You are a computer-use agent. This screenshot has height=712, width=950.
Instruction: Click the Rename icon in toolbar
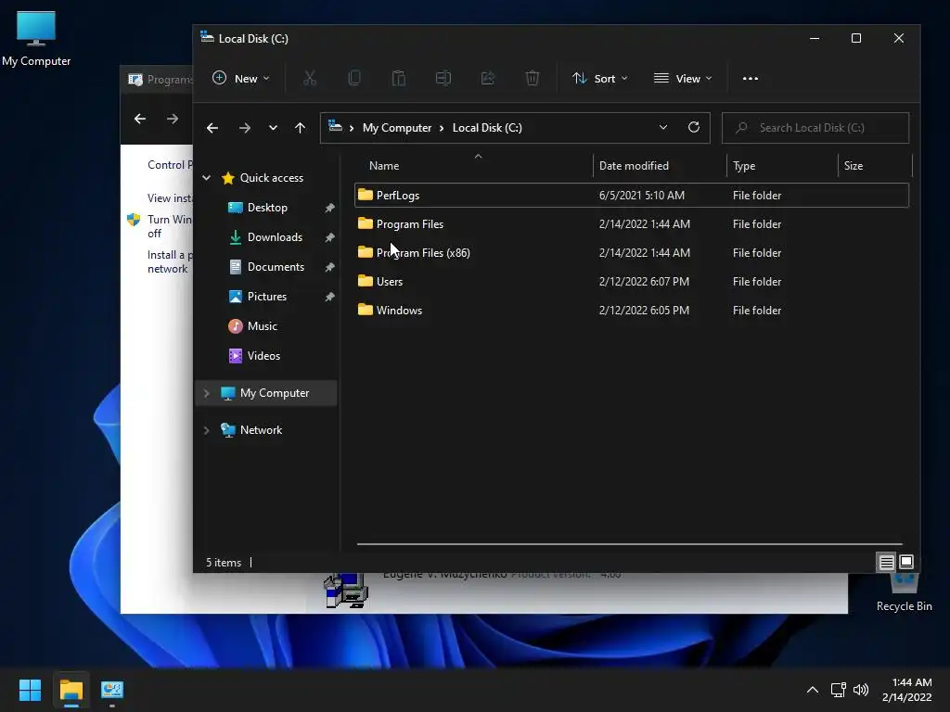[x=443, y=78]
